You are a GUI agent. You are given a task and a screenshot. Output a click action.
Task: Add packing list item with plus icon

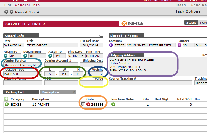click(x=6, y=99)
